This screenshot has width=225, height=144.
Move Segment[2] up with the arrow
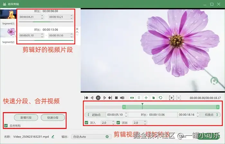coord(77,32)
